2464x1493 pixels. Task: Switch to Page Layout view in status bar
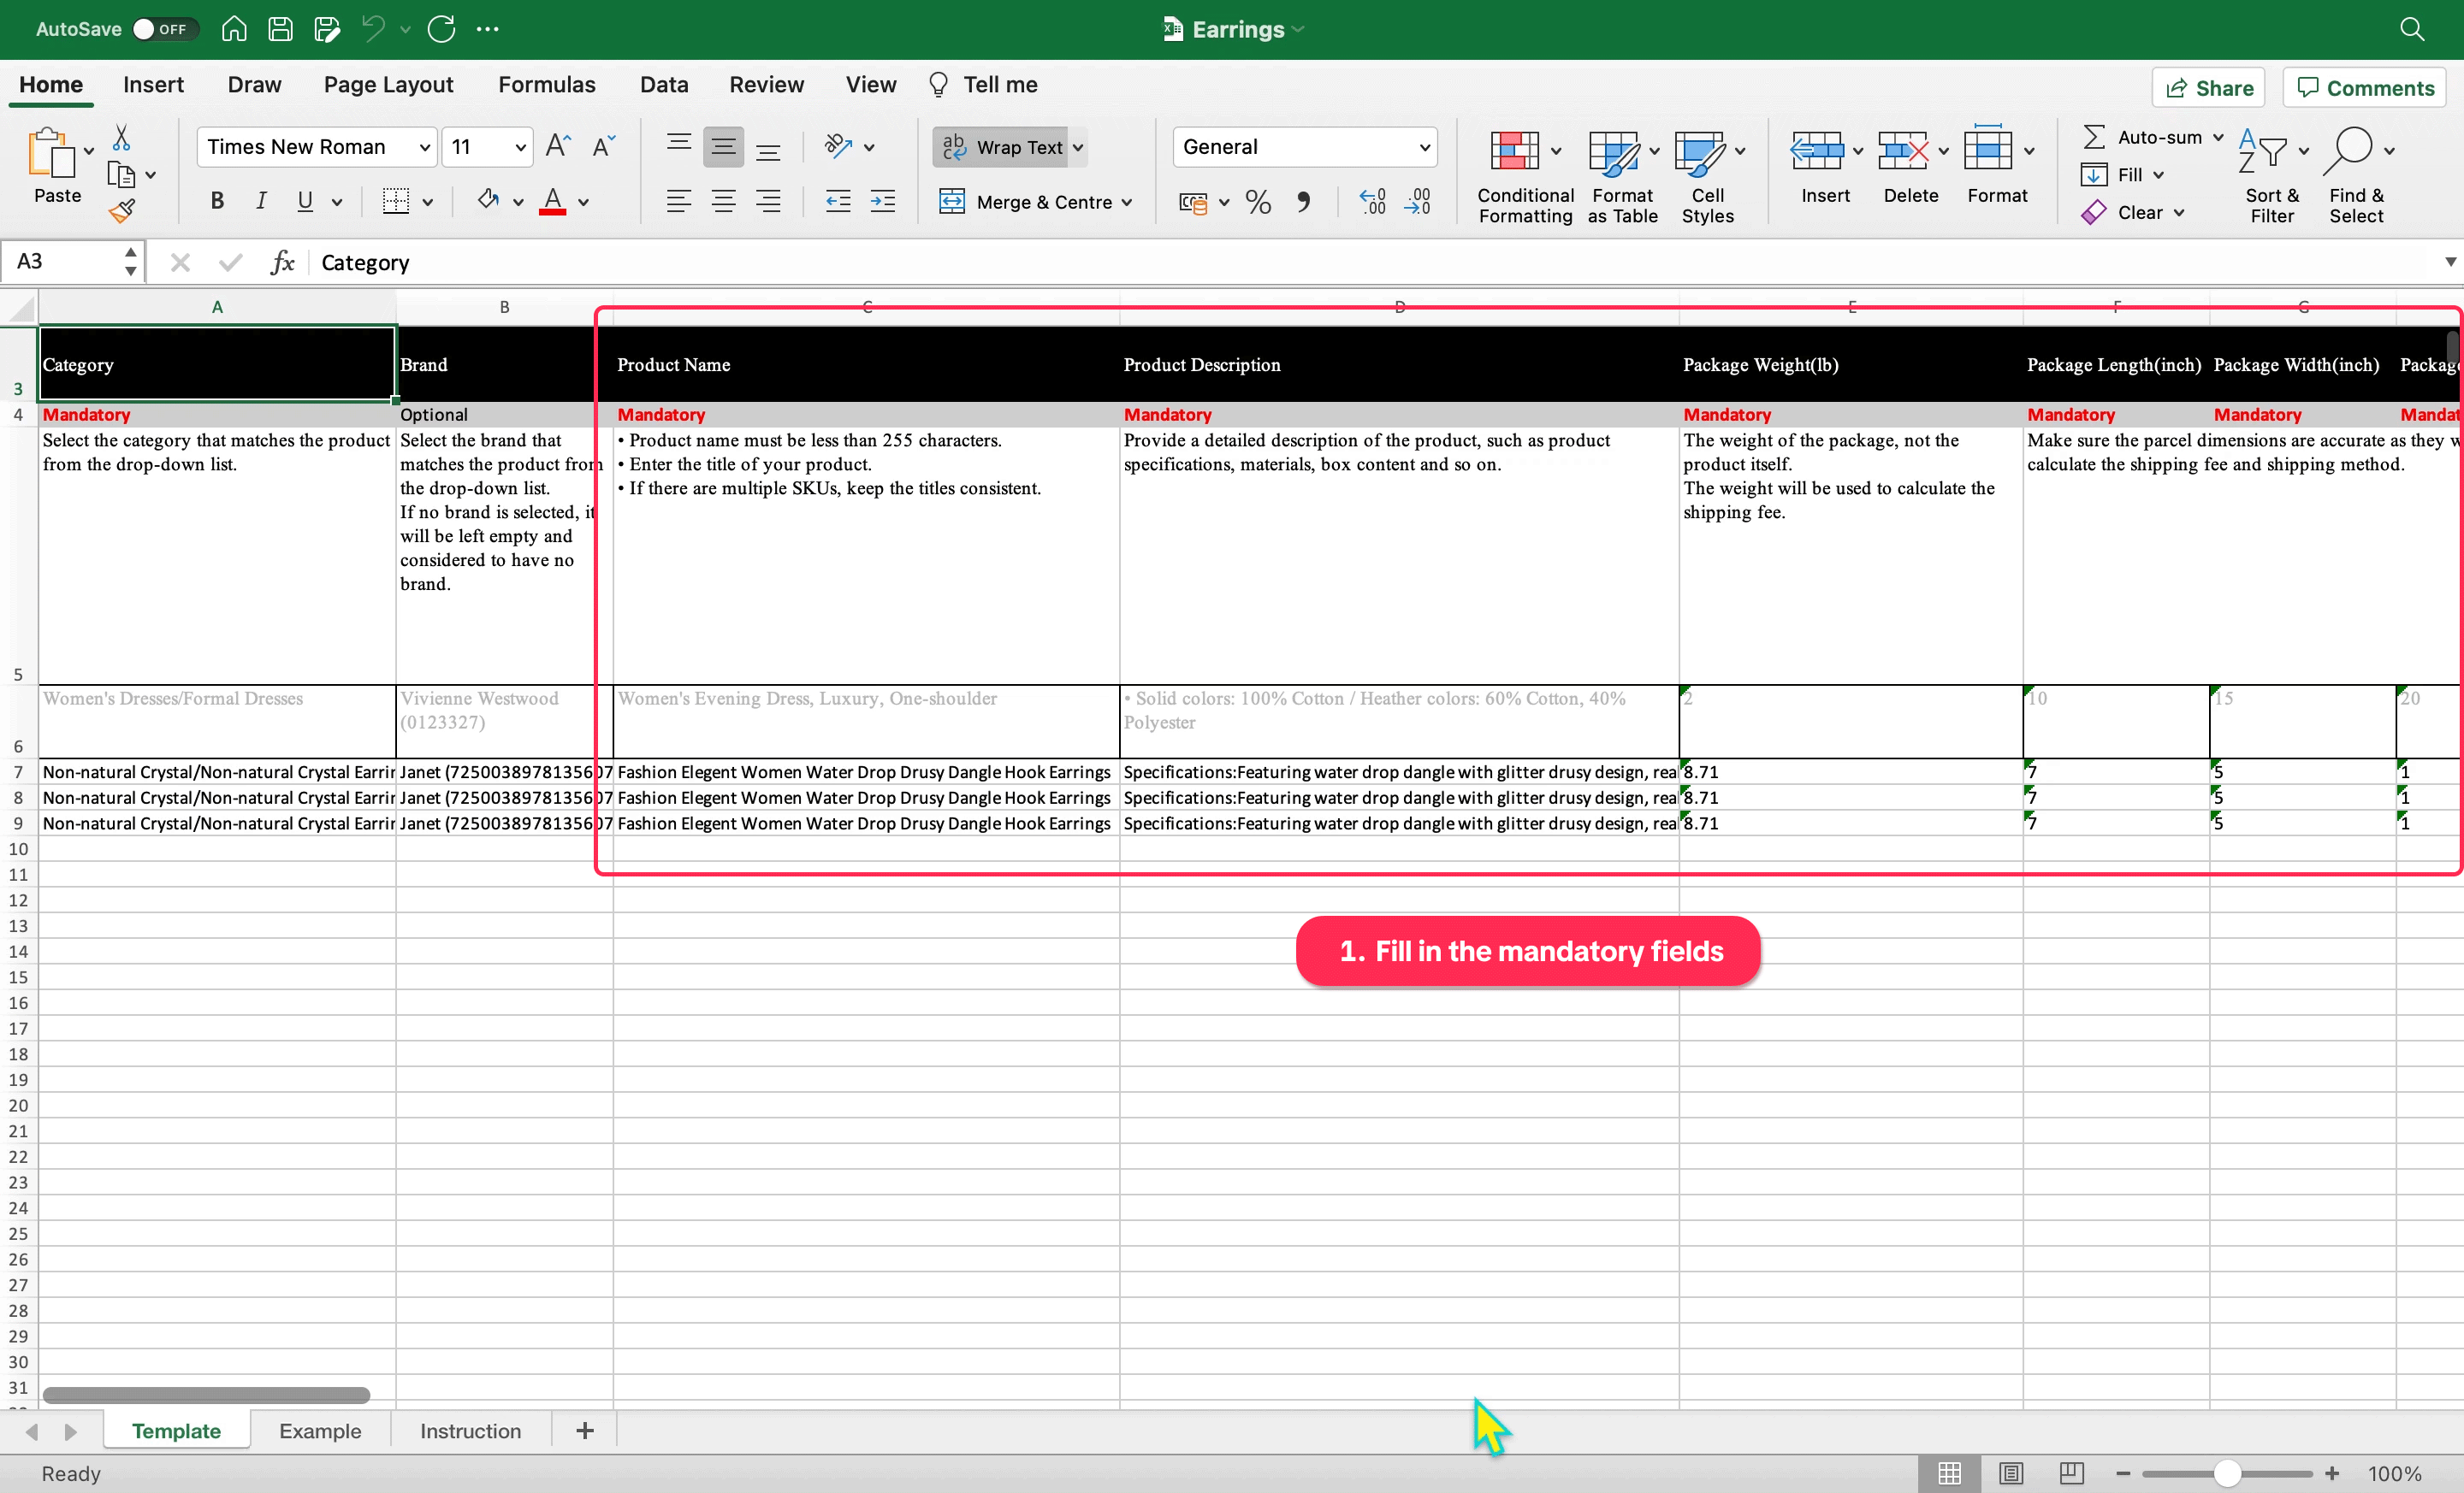[x=2011, y=1473]
